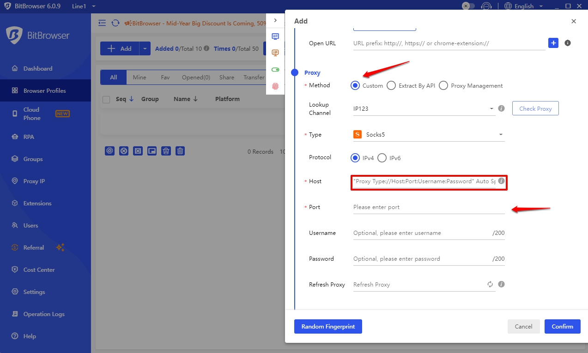The image size is (588, 353).
Task: Switch to the Share tab
Action: 227,78
